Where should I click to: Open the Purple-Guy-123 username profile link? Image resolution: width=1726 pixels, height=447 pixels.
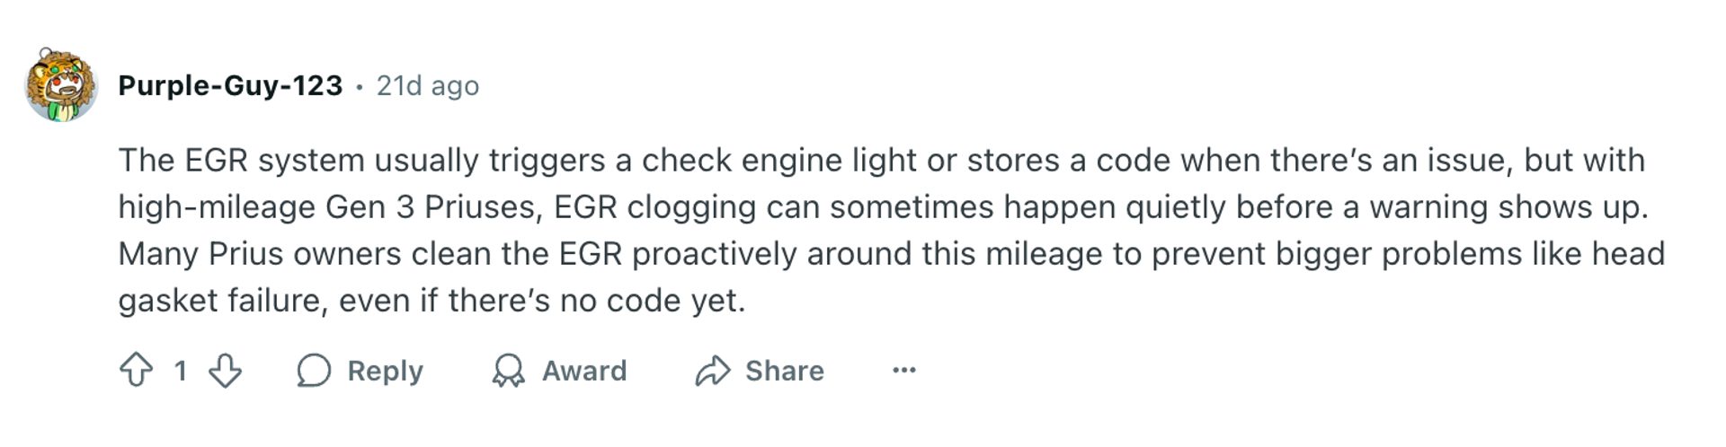(x=230, y=86)
